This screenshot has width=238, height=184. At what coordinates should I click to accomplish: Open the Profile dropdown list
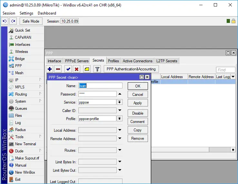[120, 119]
